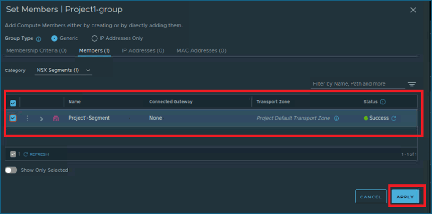The height and width of the screenshot is (214, 432).
Task: Click the Filter by Name, Path field
Action: (357, 84)
